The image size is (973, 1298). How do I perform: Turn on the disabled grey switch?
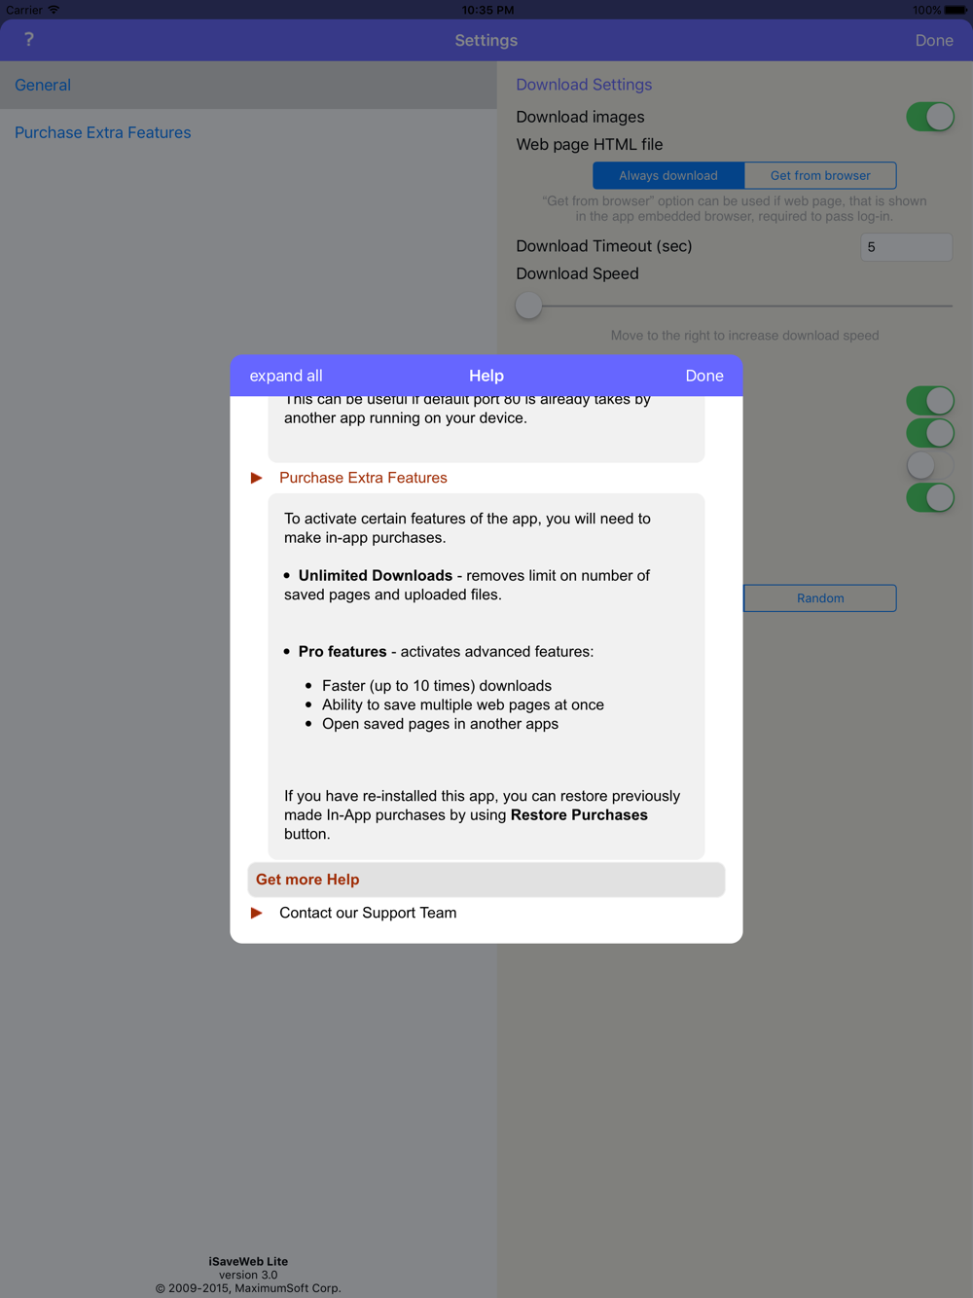point(930,465)
